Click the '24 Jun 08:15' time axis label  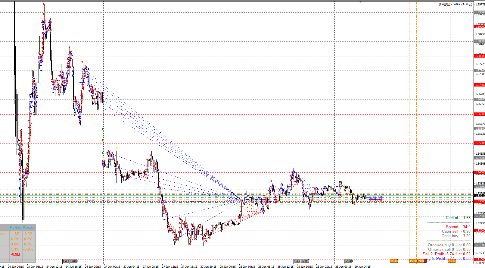(35, 266)
